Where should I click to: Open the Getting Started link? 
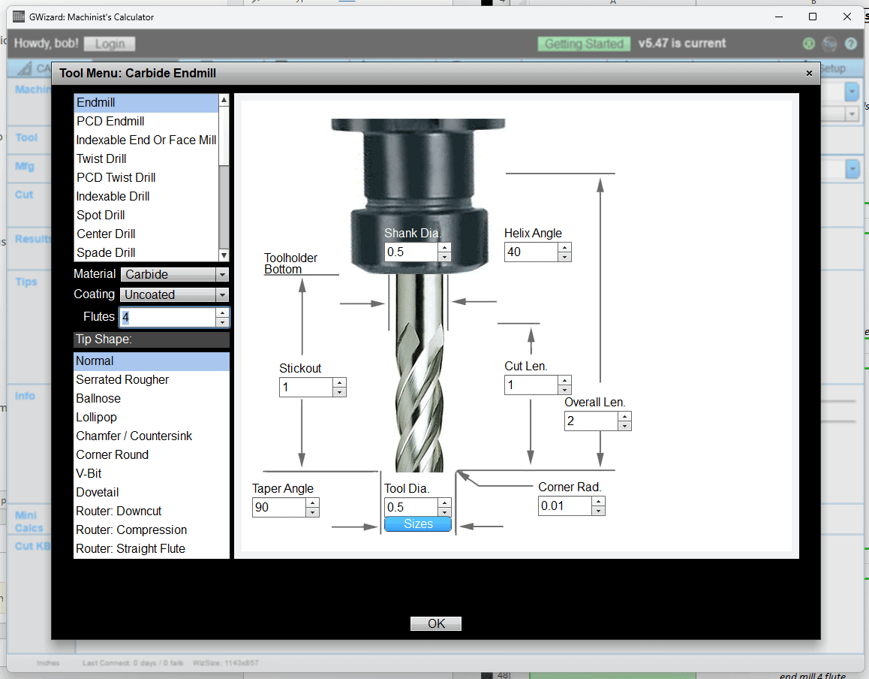(584, 44)
